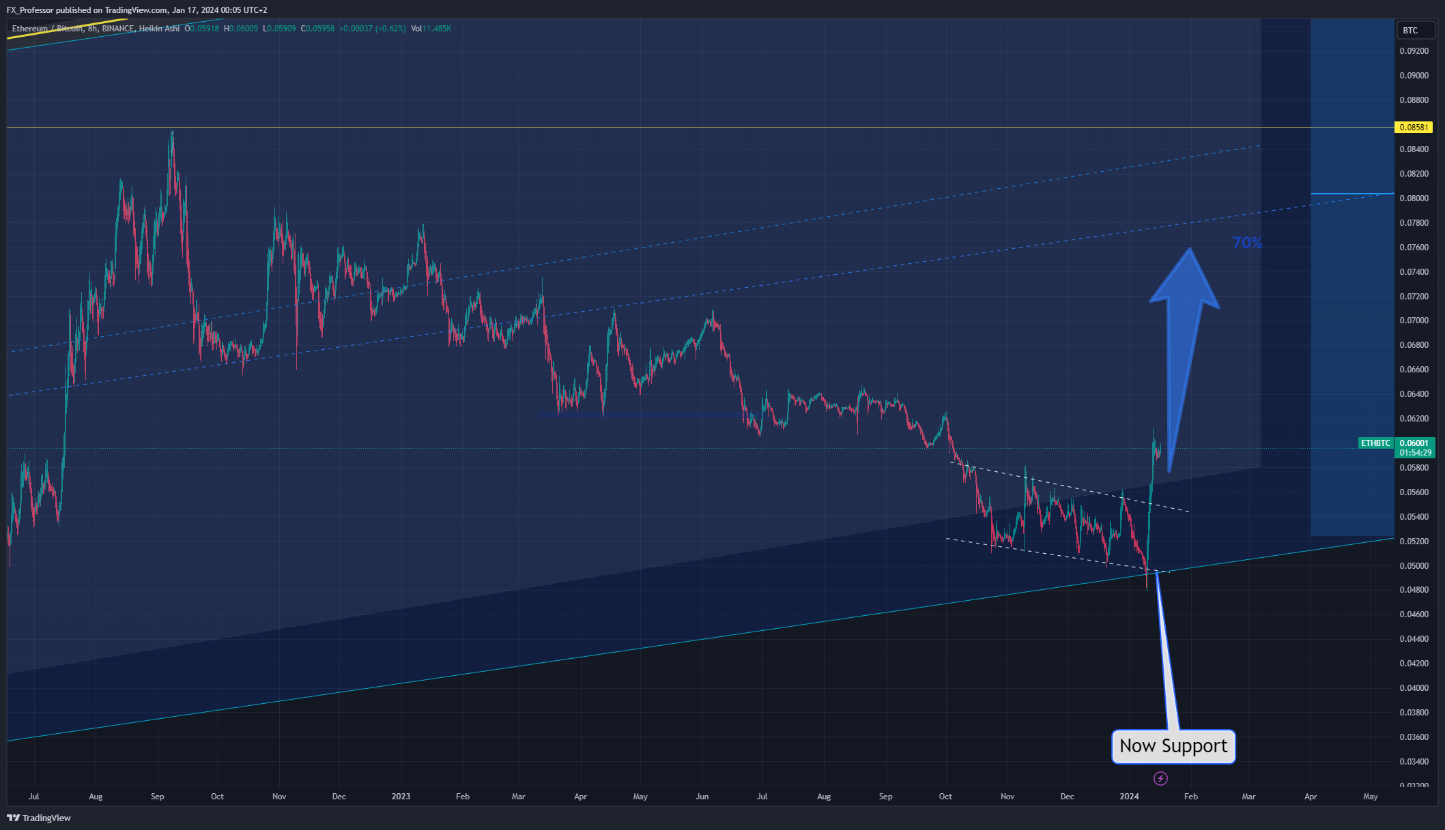Click the 0.03600 price axis label
Screen dimensions: 1445x830
tap(1414, 737)
